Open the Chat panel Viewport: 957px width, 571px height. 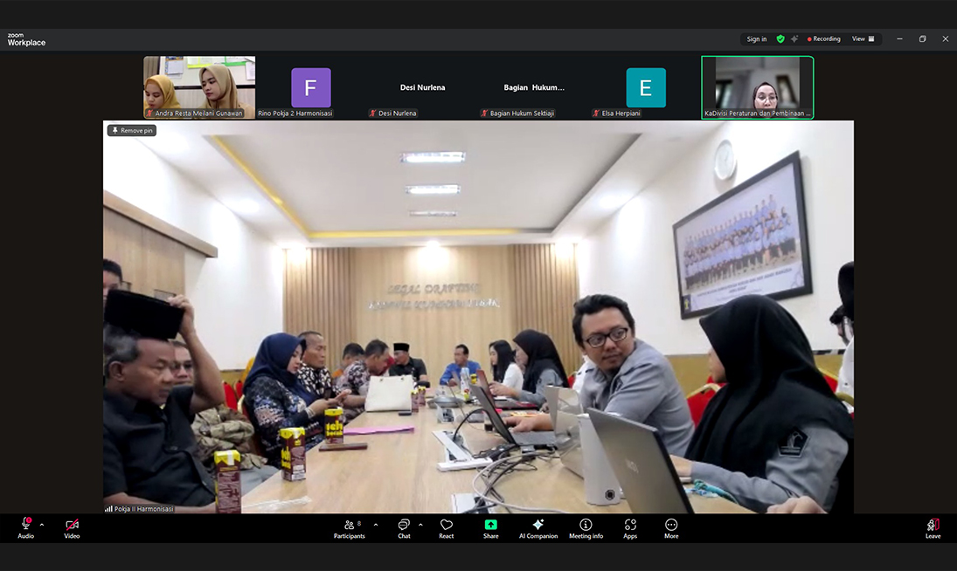[x=404, y=528]
